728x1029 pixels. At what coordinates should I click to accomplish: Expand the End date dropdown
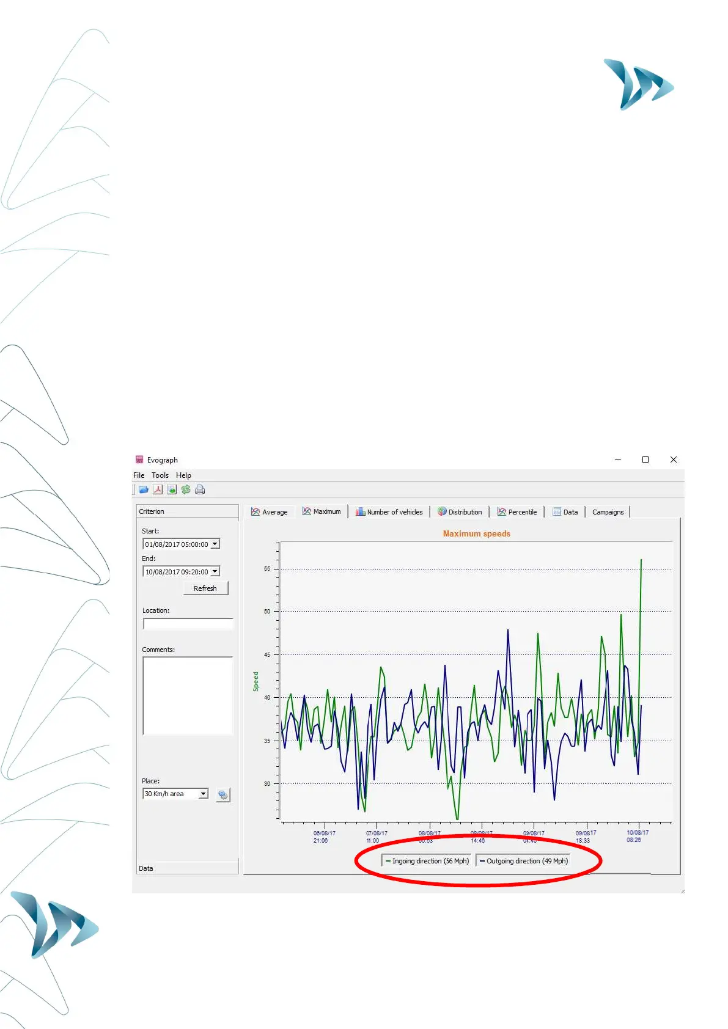(x=215, y=571)
